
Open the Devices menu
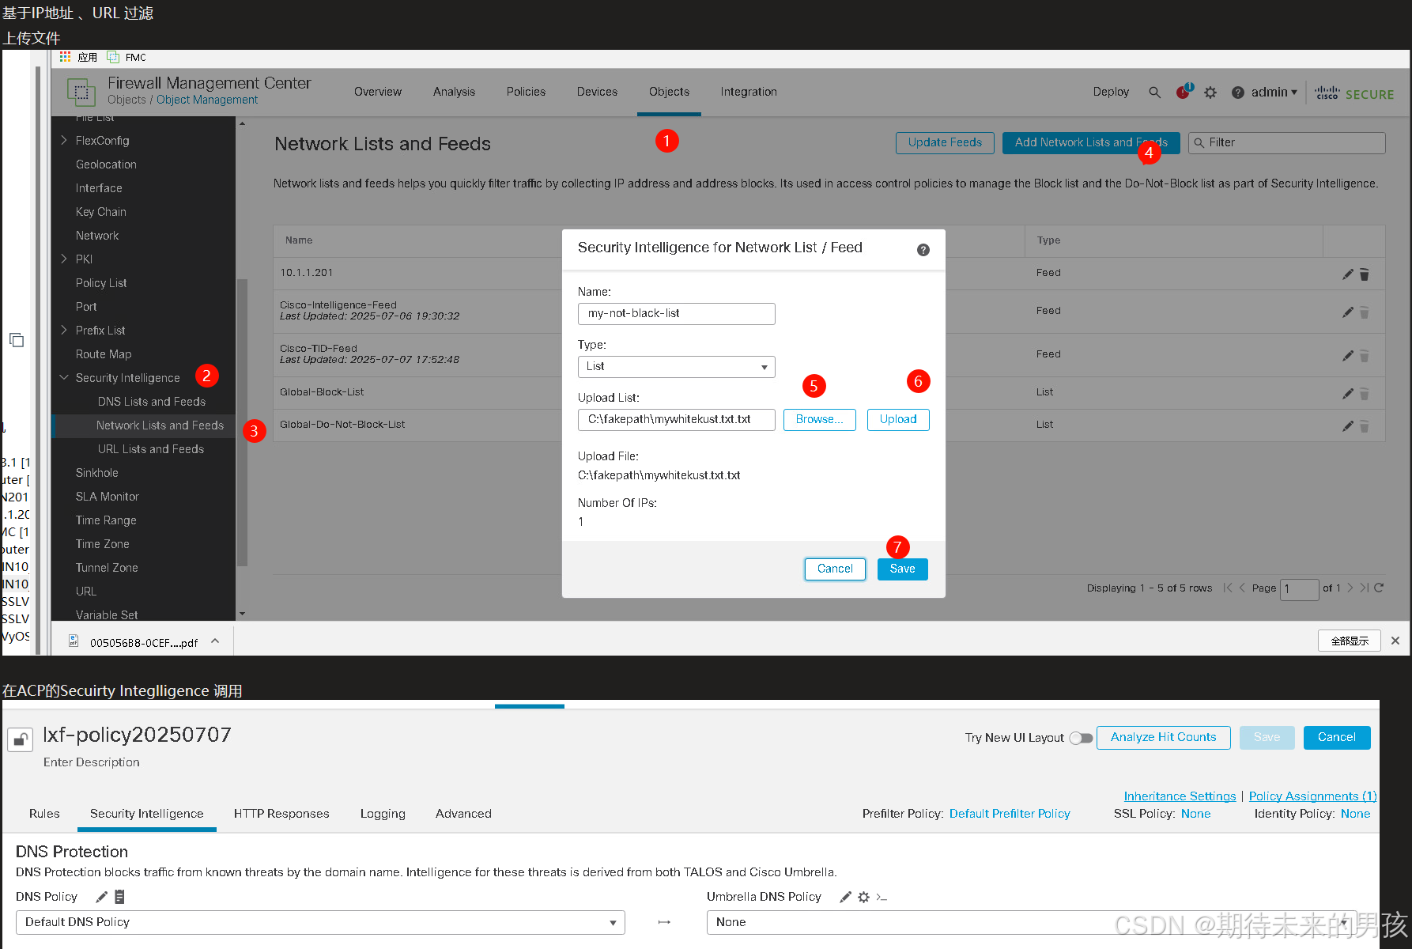click(597, 92)
